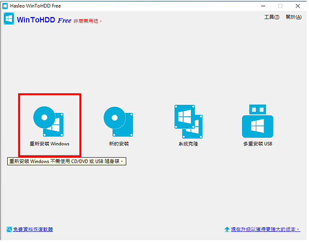
Task: Click the Reinstall Windows disc icon
Action: [48, 121]
